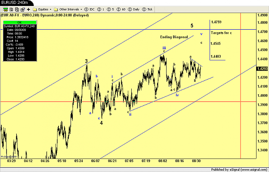Viewport: 269px width, 172px height.
Task: Switch chart to 5-minute interval
Action: tap(111, 9)
